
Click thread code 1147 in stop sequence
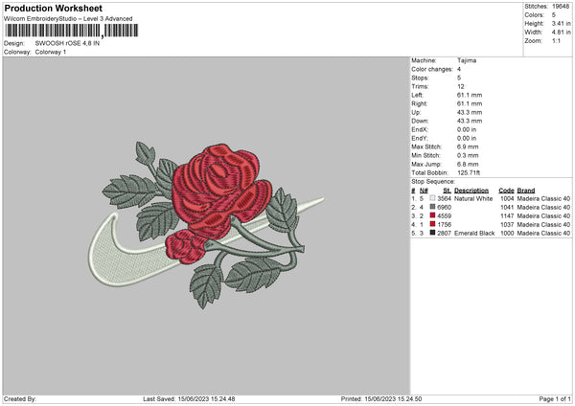click(x=507, y=215)
